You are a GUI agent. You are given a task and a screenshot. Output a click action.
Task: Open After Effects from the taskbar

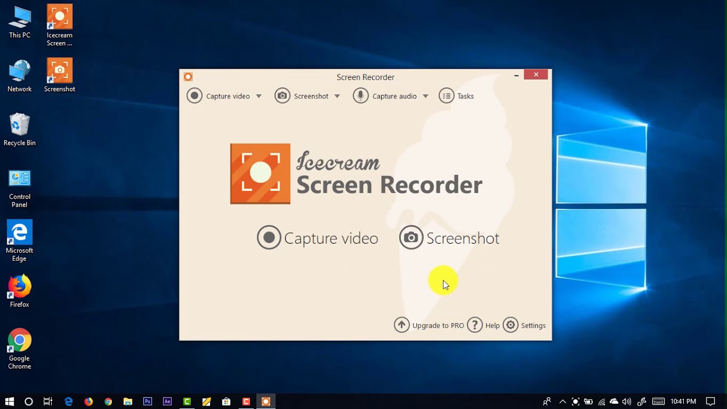tap(167, 401)
